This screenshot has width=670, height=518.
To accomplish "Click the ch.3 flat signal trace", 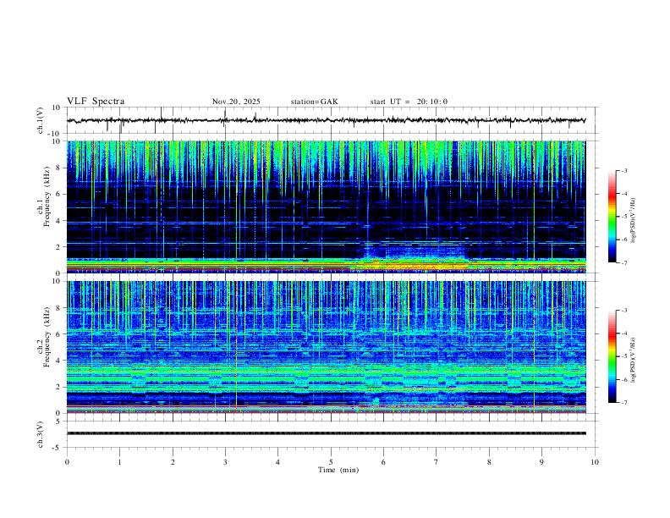I will pos(326,433).
